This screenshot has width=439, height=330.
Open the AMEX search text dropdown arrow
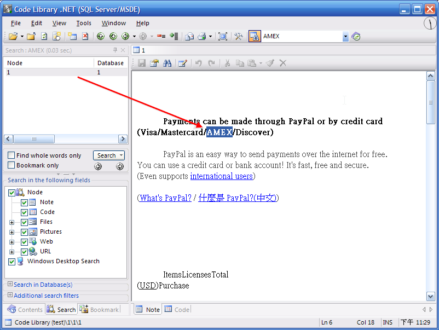point(345,36)
